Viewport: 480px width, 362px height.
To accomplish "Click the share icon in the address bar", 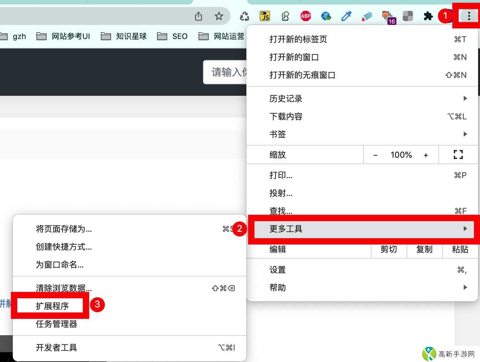I will 199,16.
